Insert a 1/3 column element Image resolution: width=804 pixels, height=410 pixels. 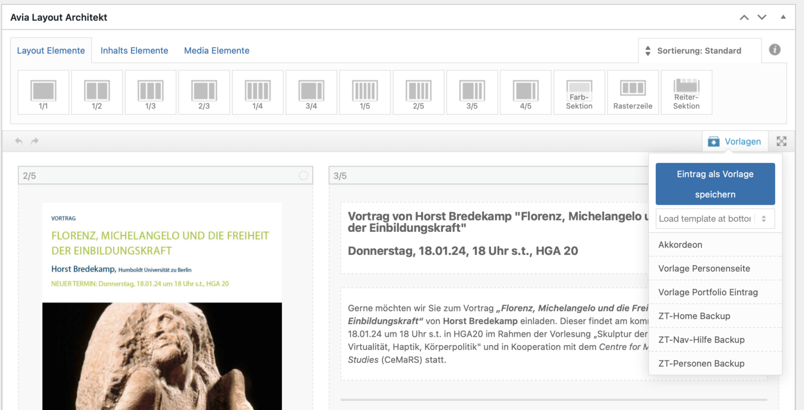150,92
